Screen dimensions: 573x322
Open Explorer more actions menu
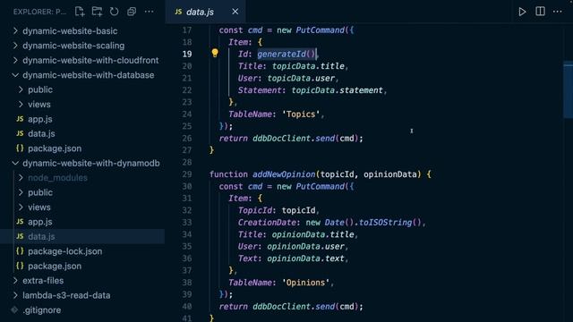[x=149, y=12]
